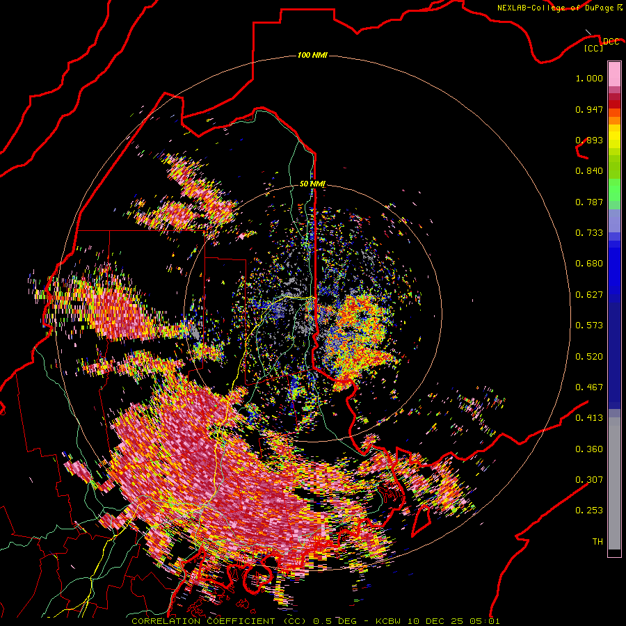Click the 05:01 timestamp
This screenshot has width=626, height=626.
pos(485,621)
